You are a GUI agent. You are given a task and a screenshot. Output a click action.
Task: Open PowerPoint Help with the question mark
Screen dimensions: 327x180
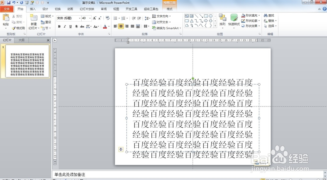coord(325,9)
